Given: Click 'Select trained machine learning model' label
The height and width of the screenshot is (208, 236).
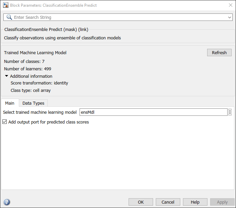Looking at the screenshot, I should (40, 112).
